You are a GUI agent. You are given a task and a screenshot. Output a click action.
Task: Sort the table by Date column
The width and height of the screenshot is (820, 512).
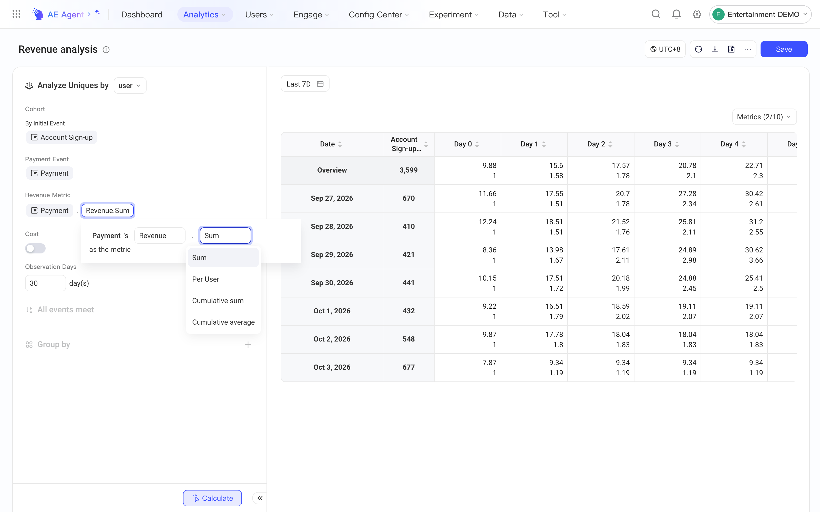click(x=340, y=144)
